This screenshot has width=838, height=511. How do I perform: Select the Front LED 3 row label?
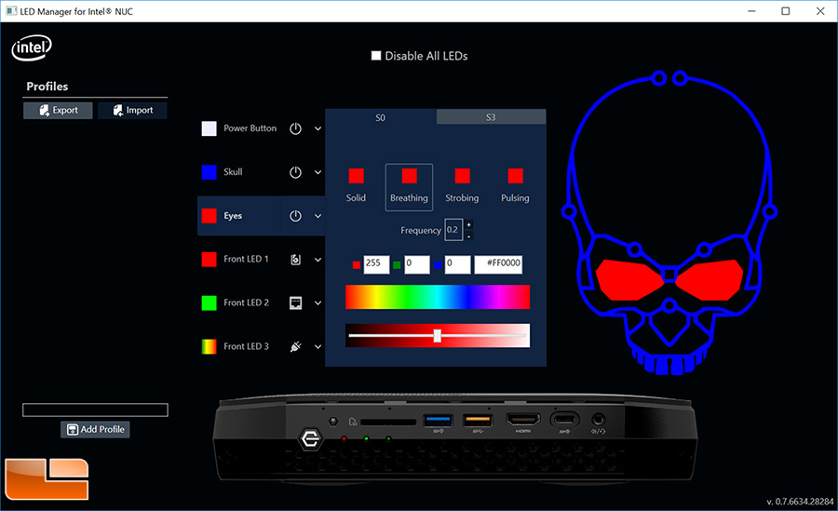(246, 346)
